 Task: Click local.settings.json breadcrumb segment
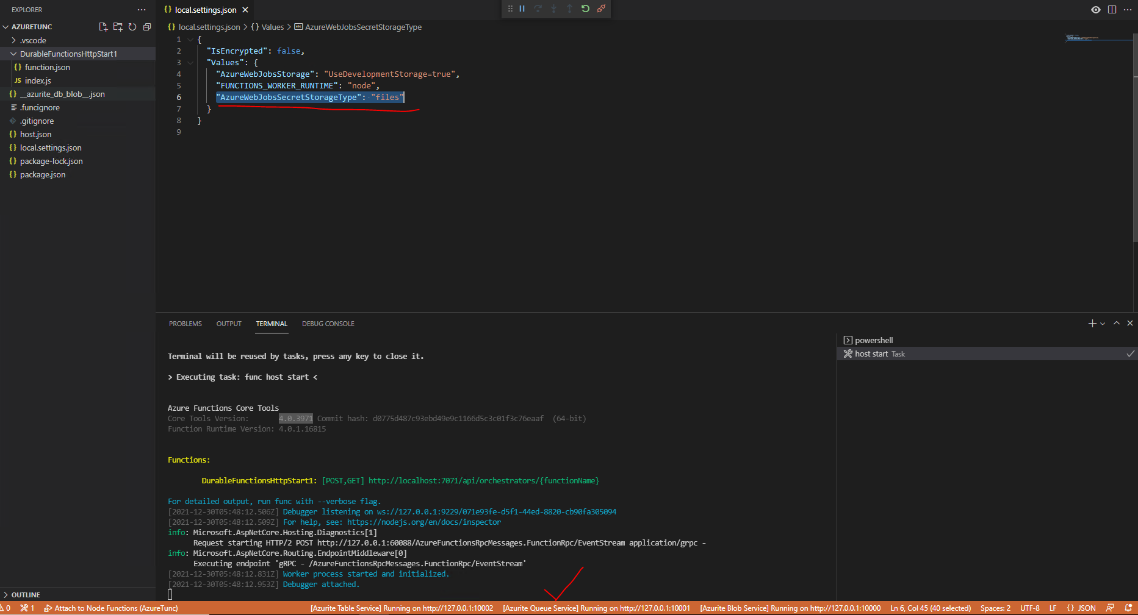[204, 27]
